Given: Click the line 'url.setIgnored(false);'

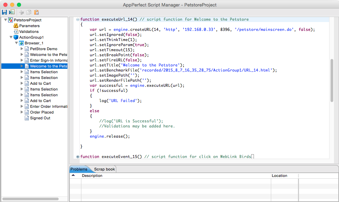Looking at the screenshot, I should pos(116,35).
